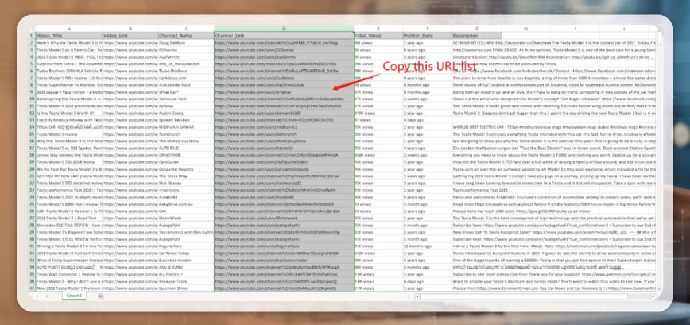Select the AUTO BILD cell
This screenshot has height=325, width=690.
[186, 148]
